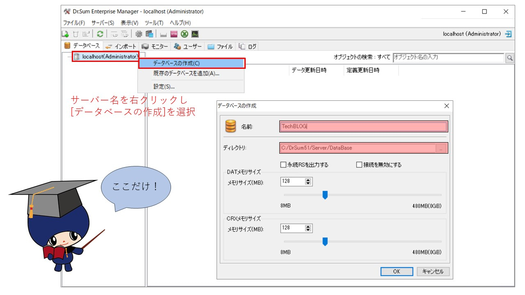Switch to ユーザー tab
Screen dimensions: 525x295
point(188,46)
